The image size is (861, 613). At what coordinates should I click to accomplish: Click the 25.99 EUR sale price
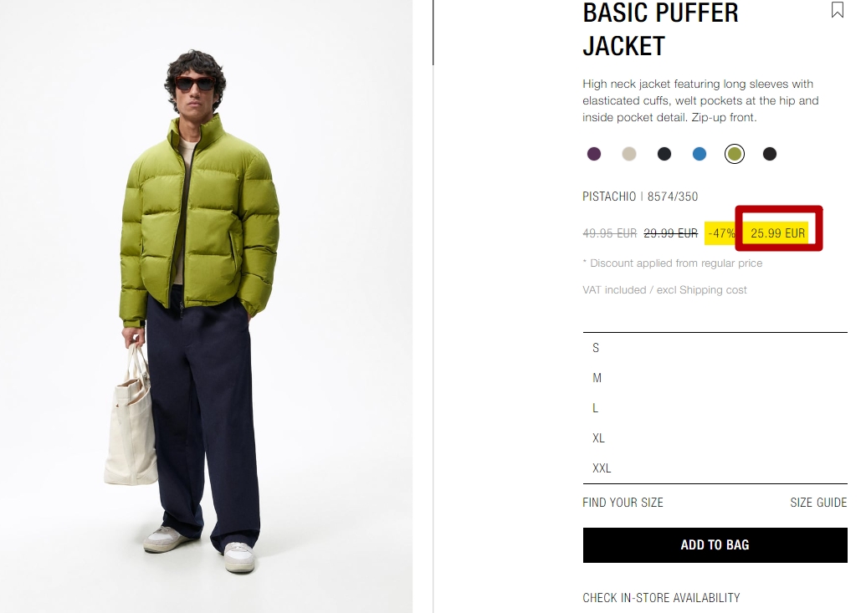[777, 233]
